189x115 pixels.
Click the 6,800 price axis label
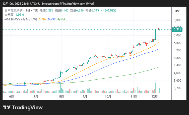coord(177,20)
